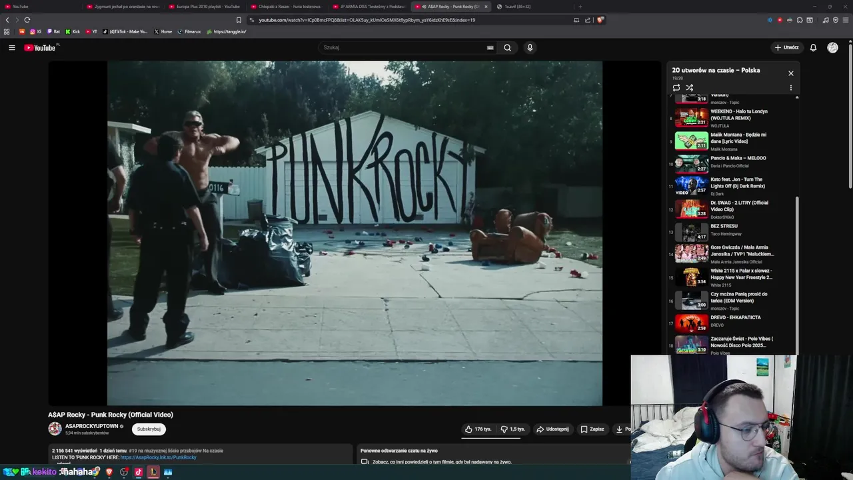The image size is (853, 480).
Task: Go to the YouTube home logo
Action: [x=40, y=47]
